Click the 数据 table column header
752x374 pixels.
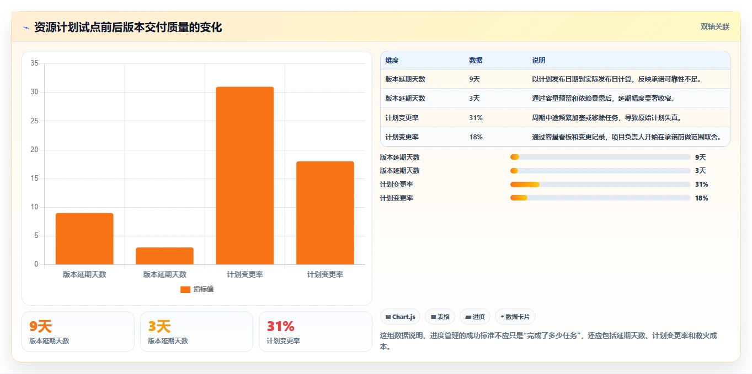[x=476, y=60]
